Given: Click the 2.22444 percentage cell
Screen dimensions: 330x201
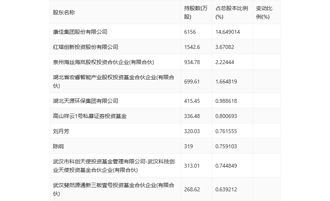Looking at the screenshot, I should click(224, 62).
